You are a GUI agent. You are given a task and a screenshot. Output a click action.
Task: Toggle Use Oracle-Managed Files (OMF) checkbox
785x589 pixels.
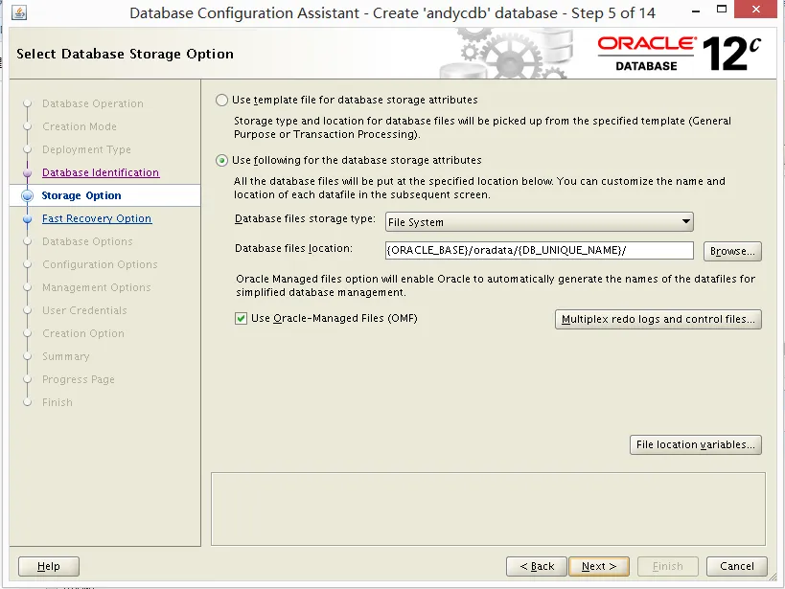(x=241, y=319)
